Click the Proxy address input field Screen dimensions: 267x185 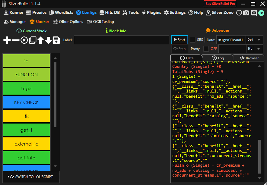[x=232, y=49]
